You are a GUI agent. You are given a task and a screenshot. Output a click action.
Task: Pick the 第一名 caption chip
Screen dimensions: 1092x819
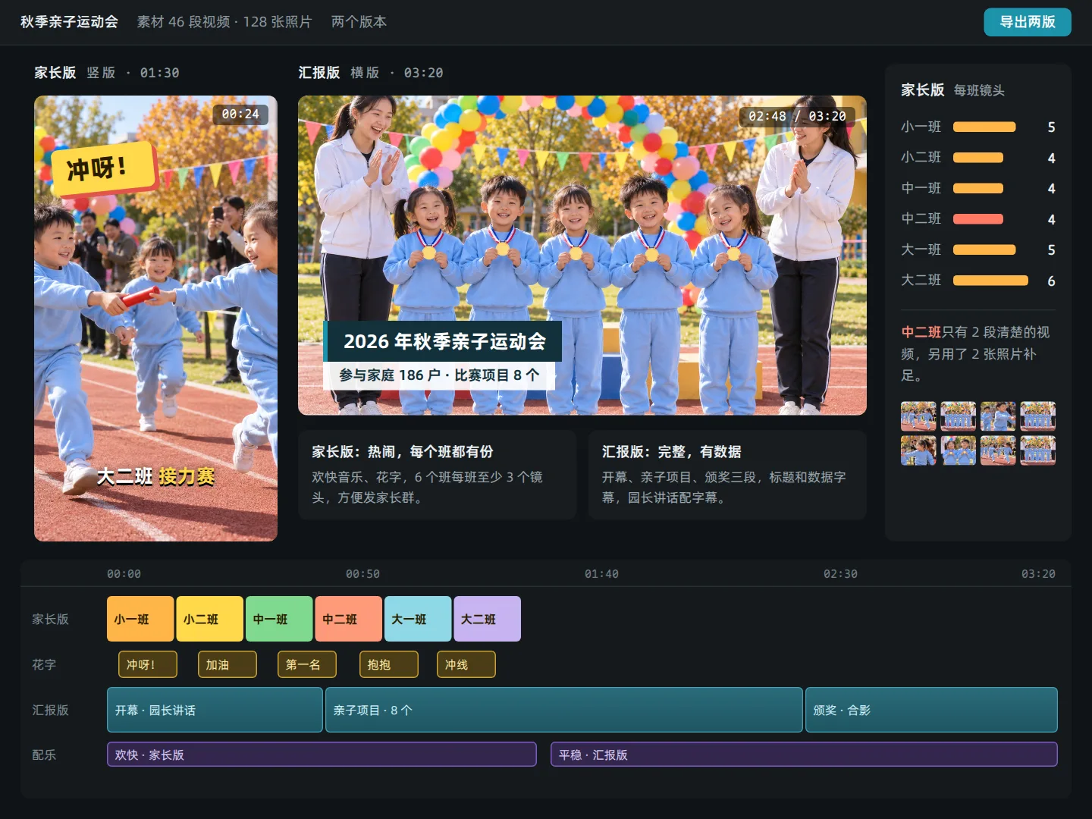pyautogui.click(x=307, y=664)
